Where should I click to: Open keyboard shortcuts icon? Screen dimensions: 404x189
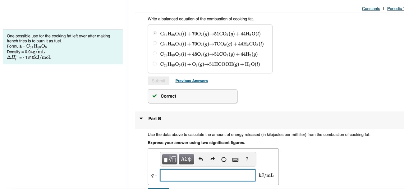(235, 159)
